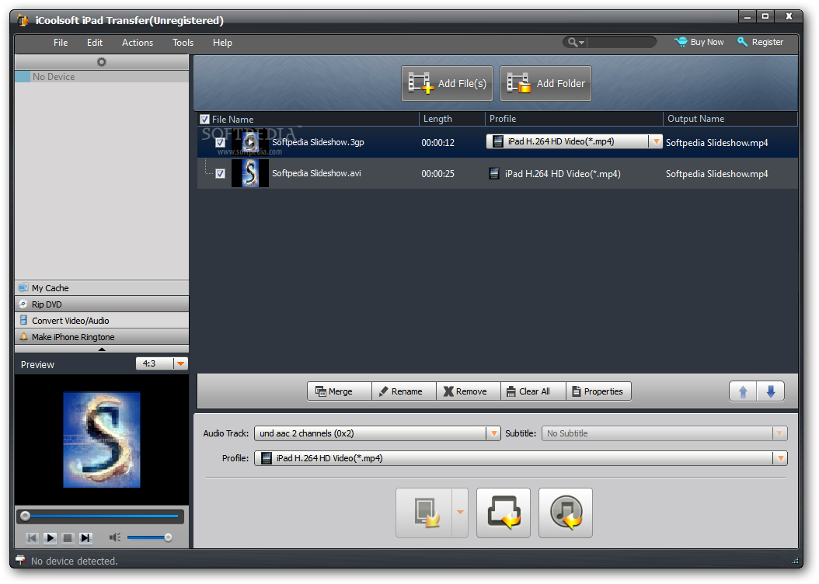Open the Subtitle dropdown
Screen dimensions: 819x584
click(x=664, y=433)
